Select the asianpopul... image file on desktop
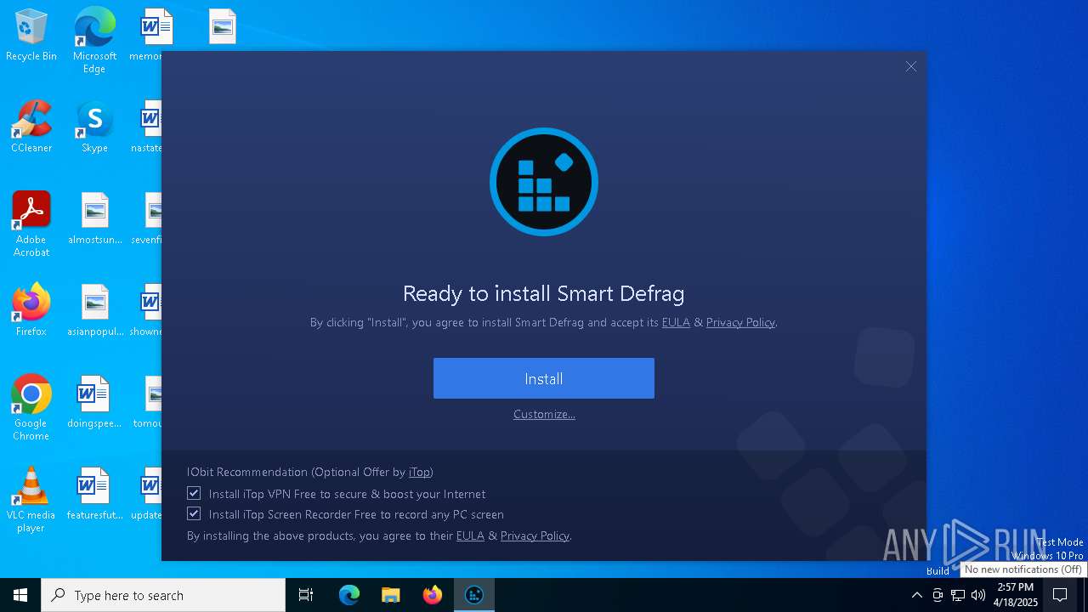Viewport: 1088px width, 612px height. [94, 310]
